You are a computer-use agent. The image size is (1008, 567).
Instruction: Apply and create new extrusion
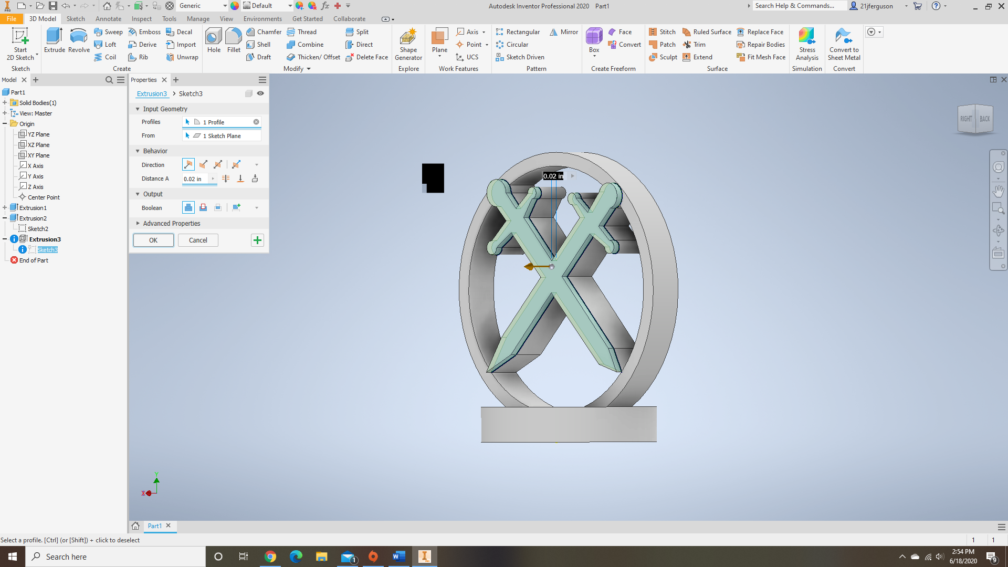257,240
